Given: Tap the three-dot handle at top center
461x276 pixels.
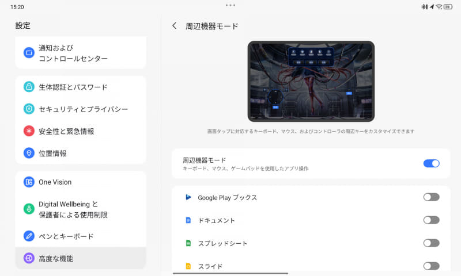Looking at the screenshot, I should coord(231,5).
